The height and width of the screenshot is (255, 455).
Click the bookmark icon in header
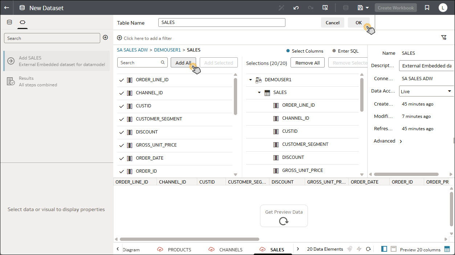point(427,8)
